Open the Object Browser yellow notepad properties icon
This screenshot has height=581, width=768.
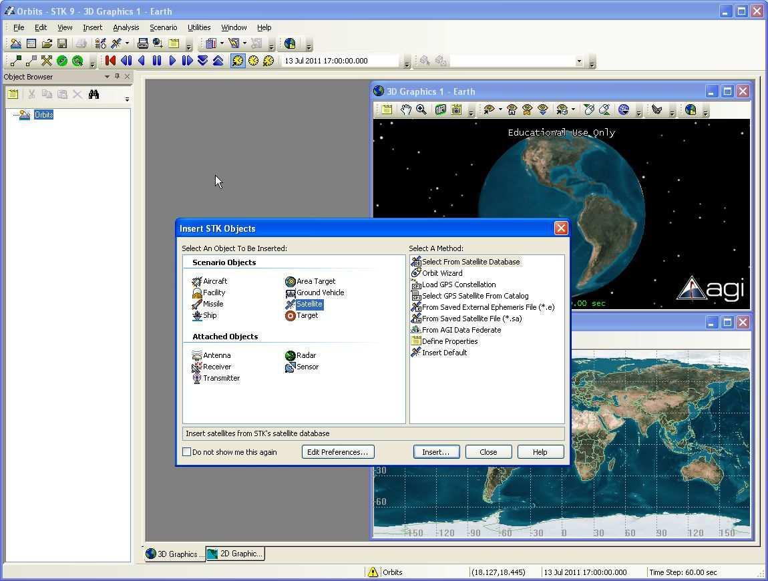13,95
